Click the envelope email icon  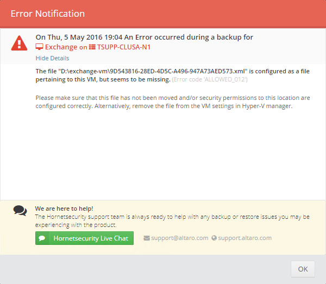click(x=147, y=238)
